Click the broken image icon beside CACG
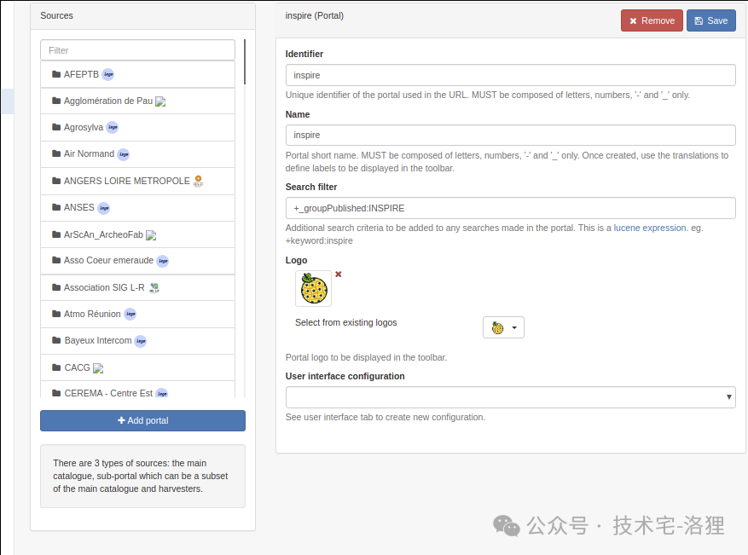The height and width of the screenshot is (555, 748). (x=98, y=368)
